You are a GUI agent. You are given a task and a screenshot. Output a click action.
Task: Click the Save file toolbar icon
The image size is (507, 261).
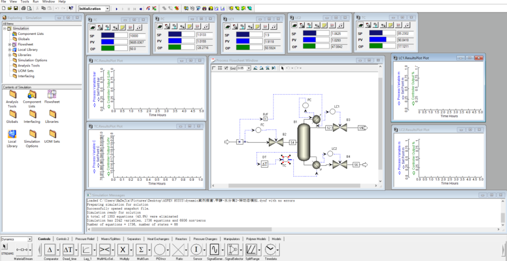16,8
